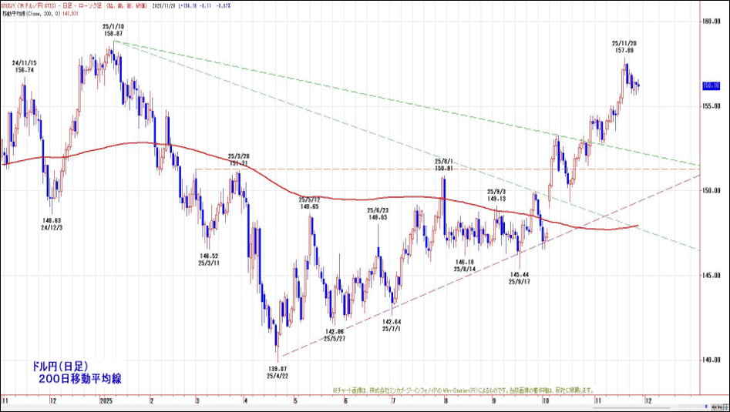The image size is (730, 412).
Task: Click the blue current price tag on the price axis
Action: tap(711, 86)
